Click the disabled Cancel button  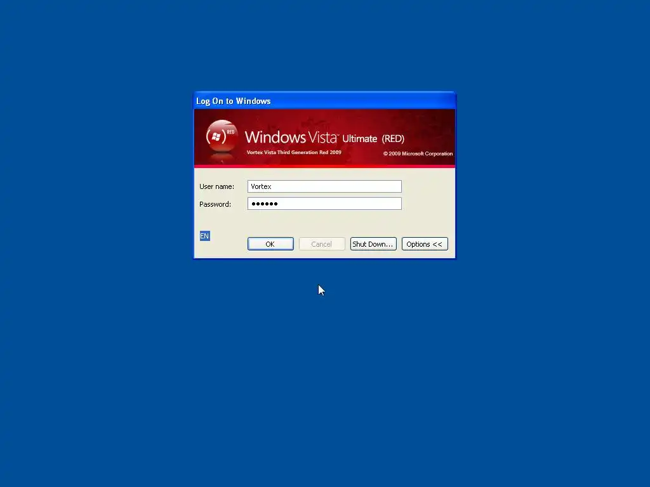tap(322, 244)
